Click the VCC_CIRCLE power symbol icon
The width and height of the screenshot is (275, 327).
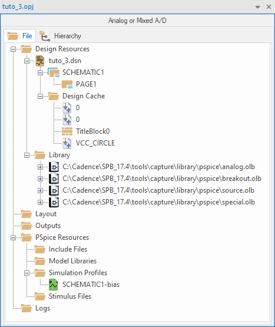pos(67,143)
